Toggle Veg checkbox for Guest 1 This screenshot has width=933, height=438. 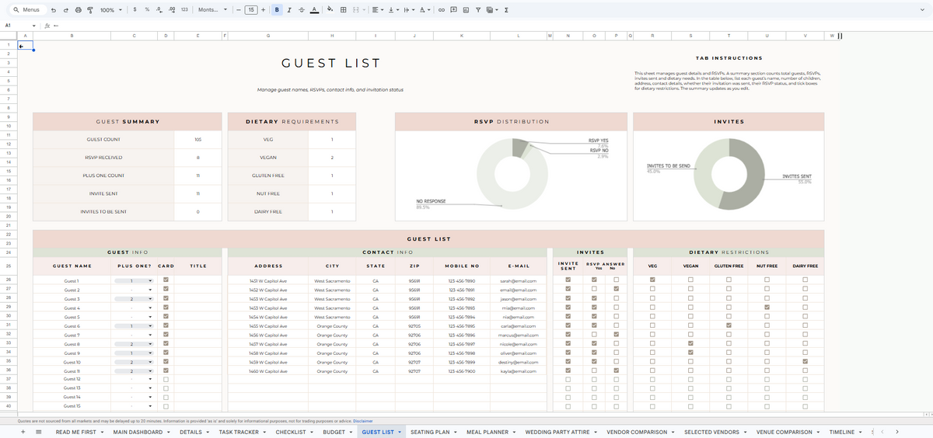(652, 280)
